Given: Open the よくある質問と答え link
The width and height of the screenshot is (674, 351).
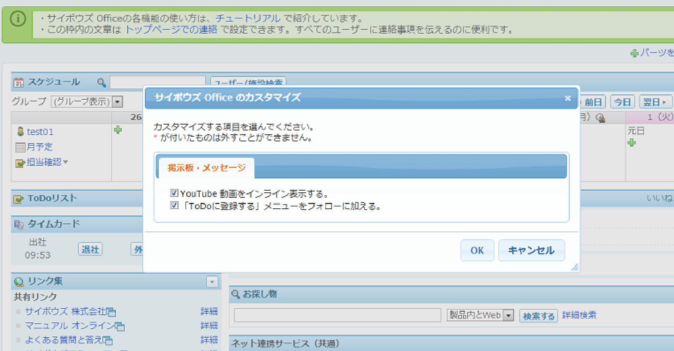Looking at the screenshot, I should click(x=64, y=340).
